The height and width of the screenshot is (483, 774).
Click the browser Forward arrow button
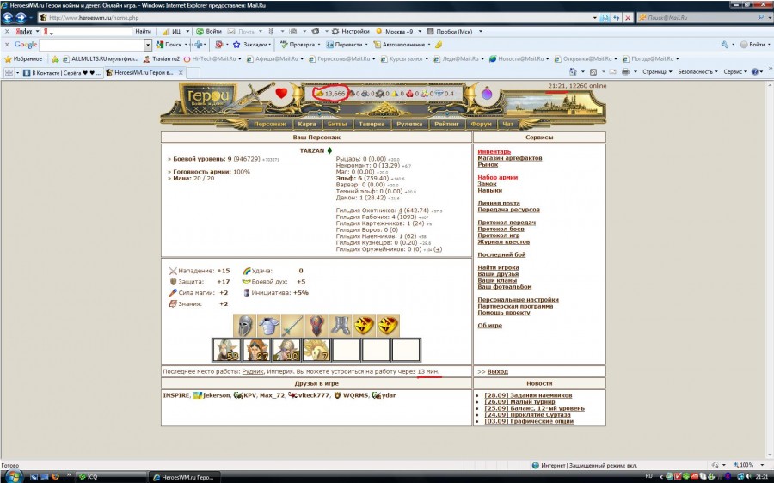click(21, 18)
